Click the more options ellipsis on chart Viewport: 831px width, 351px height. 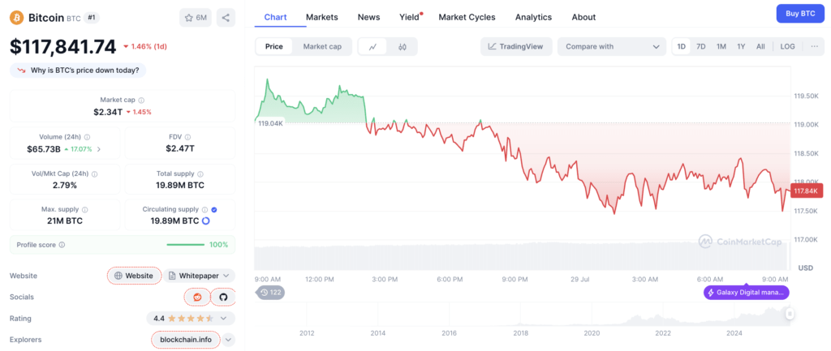coord(814,46)
